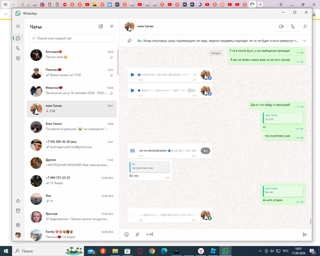Click contact avatar in chat header
The width and height of the screenshot is (320, 256).
129,26
